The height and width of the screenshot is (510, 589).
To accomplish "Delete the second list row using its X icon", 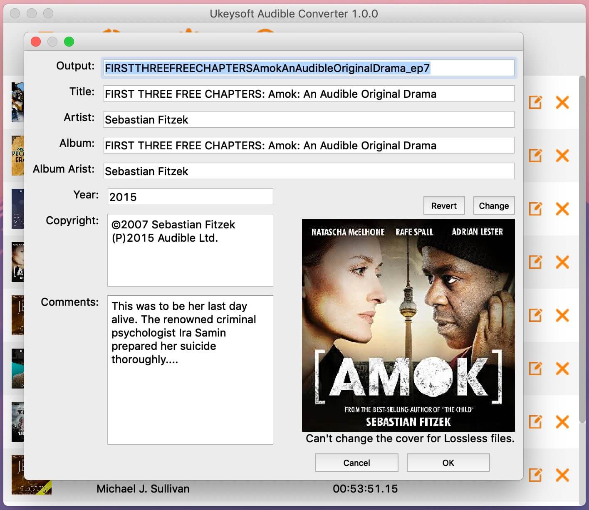I will click(x=562, y=155).
